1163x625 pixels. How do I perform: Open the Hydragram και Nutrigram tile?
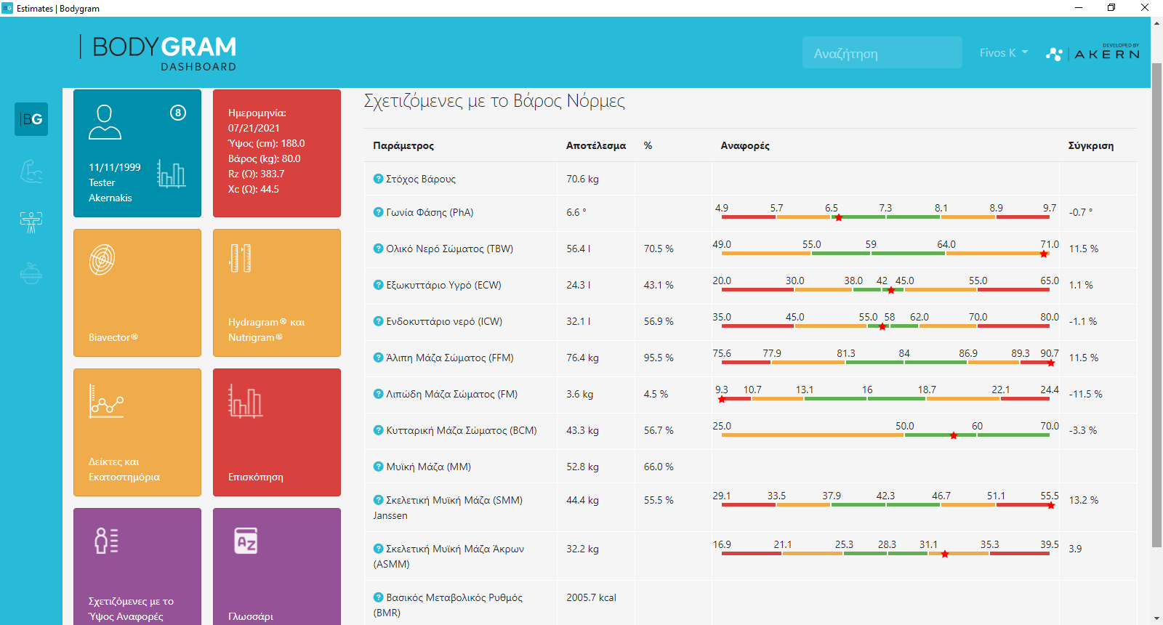277,293
